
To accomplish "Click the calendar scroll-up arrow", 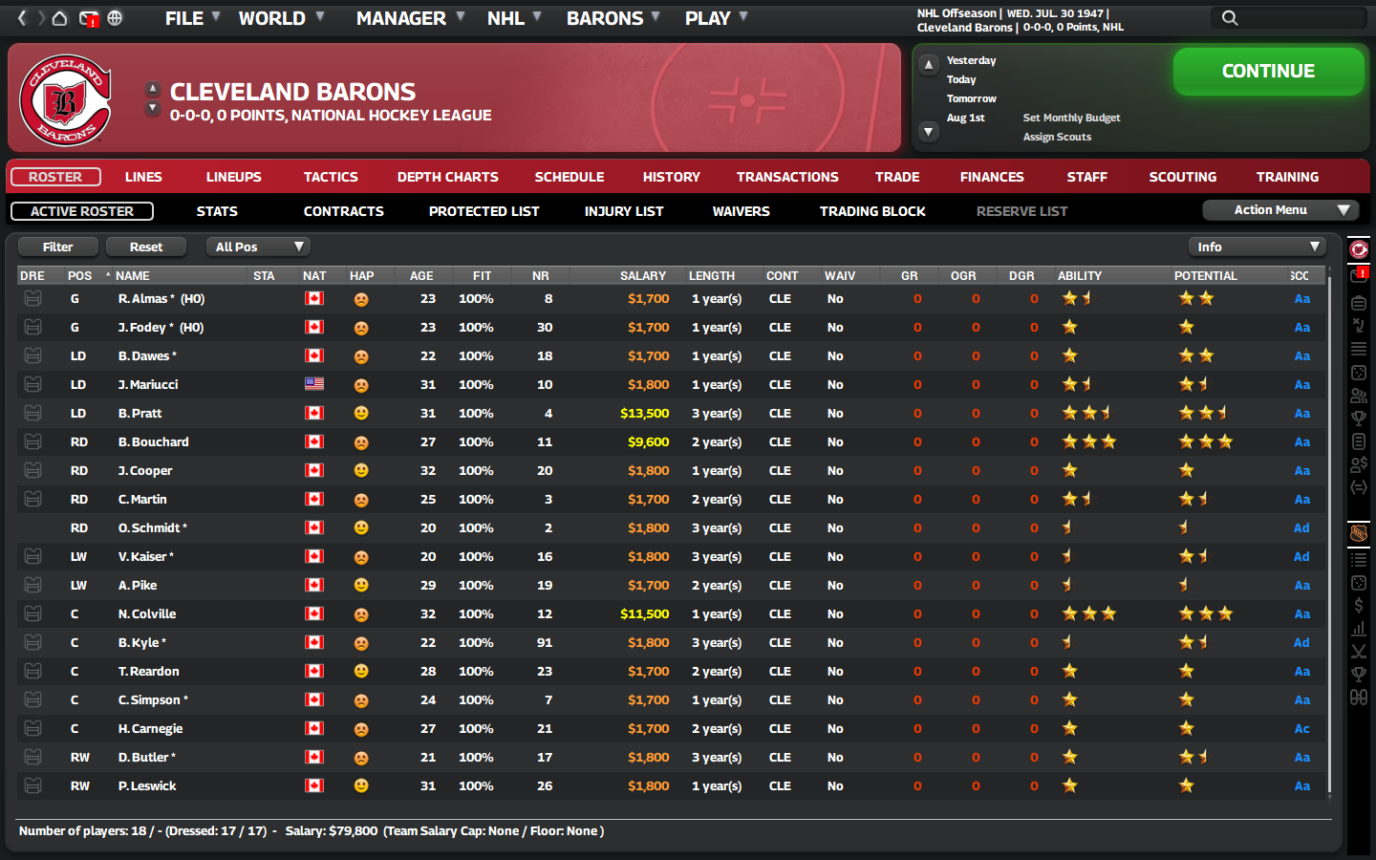I will 928,64.
